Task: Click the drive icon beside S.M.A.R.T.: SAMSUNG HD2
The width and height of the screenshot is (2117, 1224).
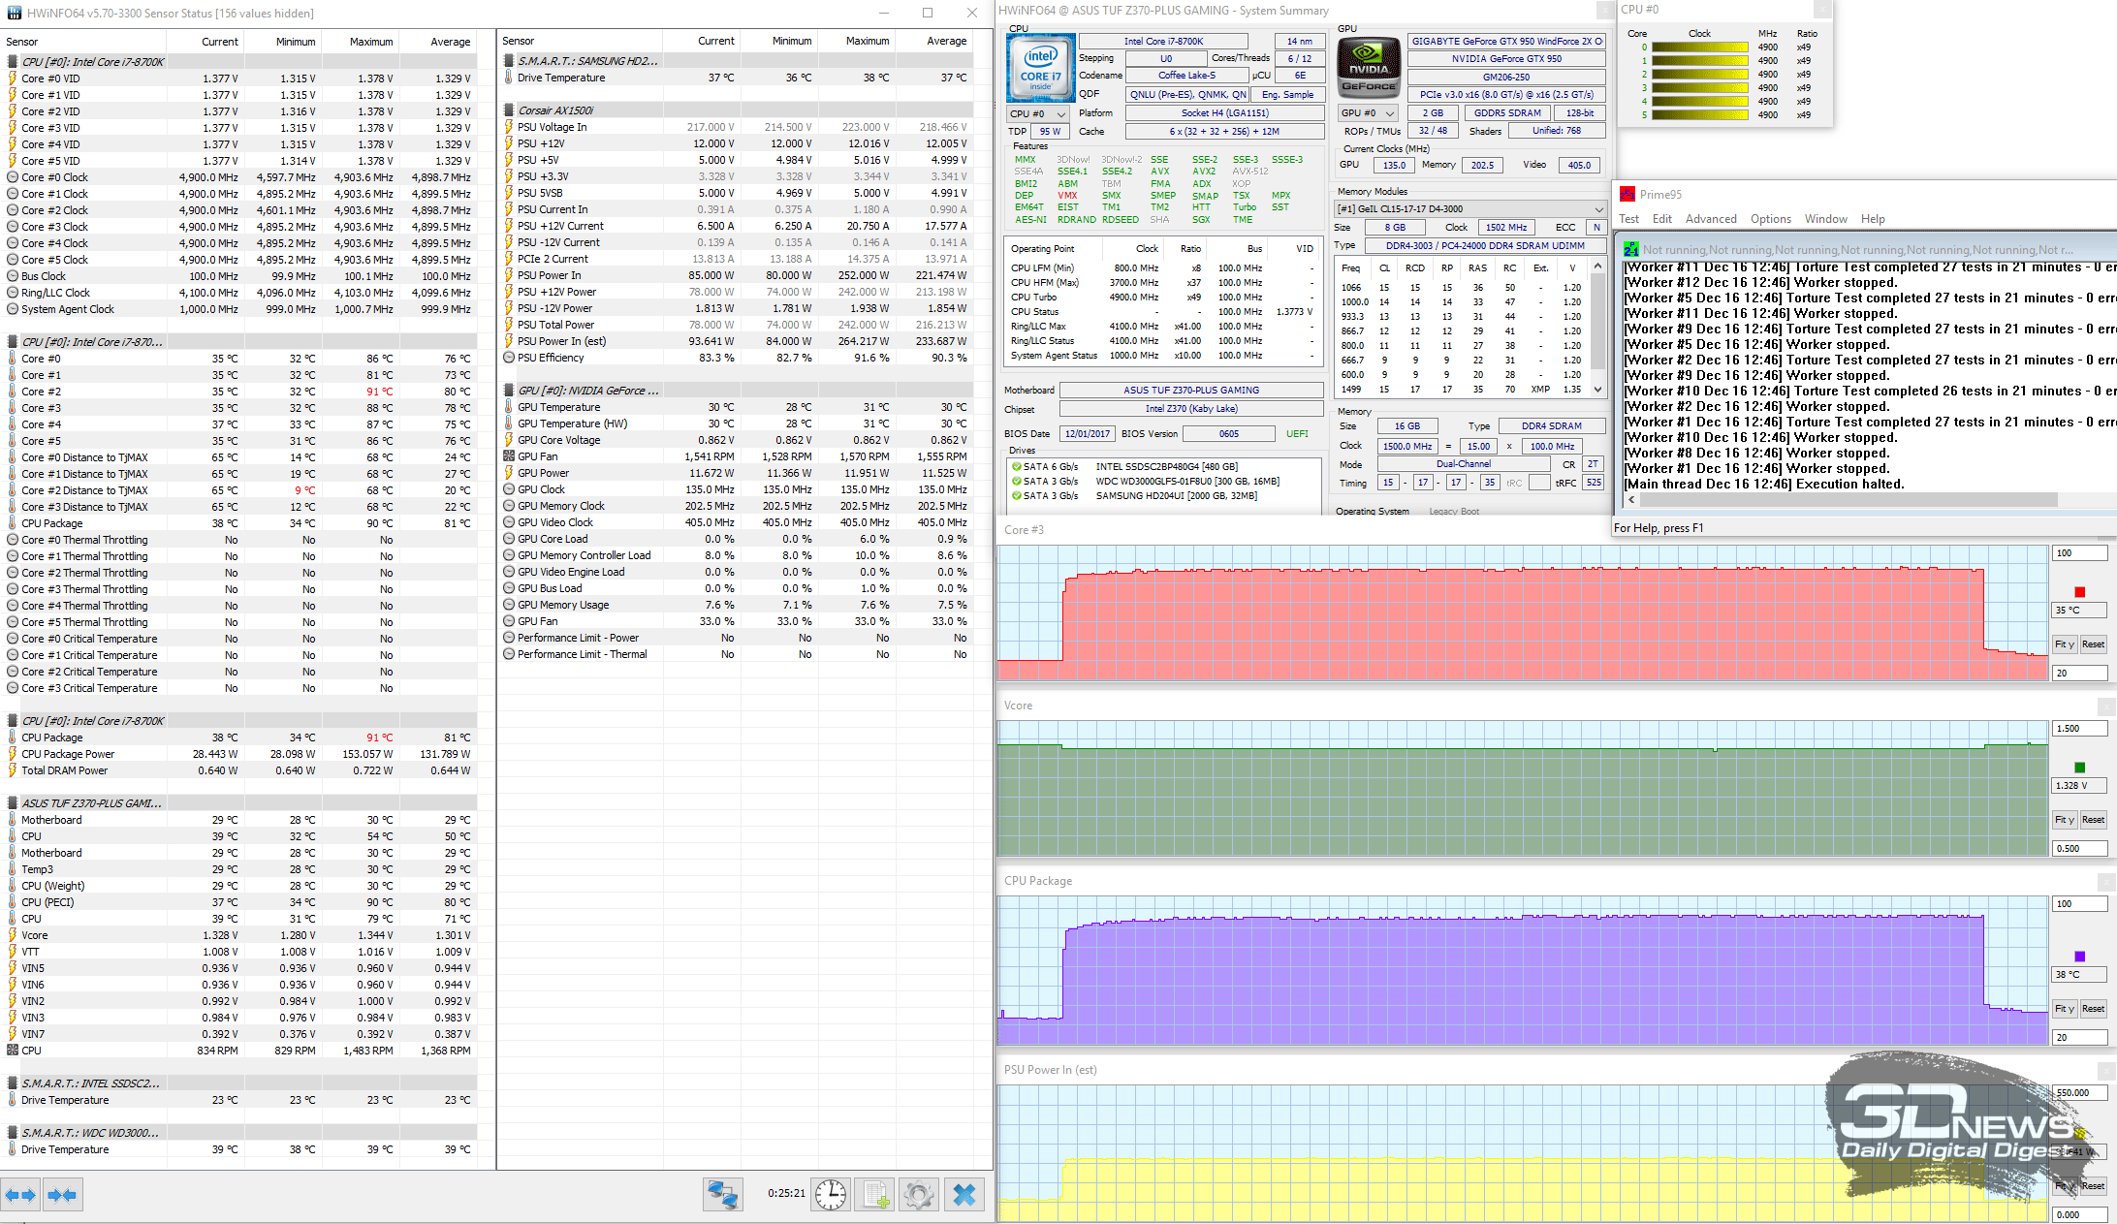Action: tap(509, 61)
